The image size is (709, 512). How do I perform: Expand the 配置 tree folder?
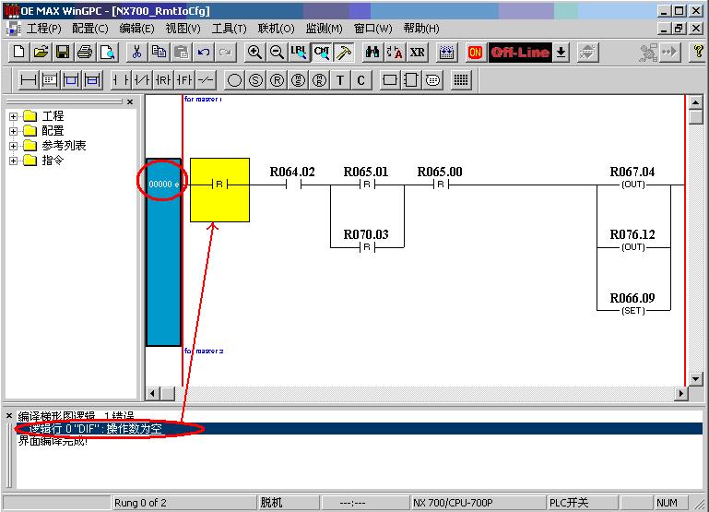[13, 131]
